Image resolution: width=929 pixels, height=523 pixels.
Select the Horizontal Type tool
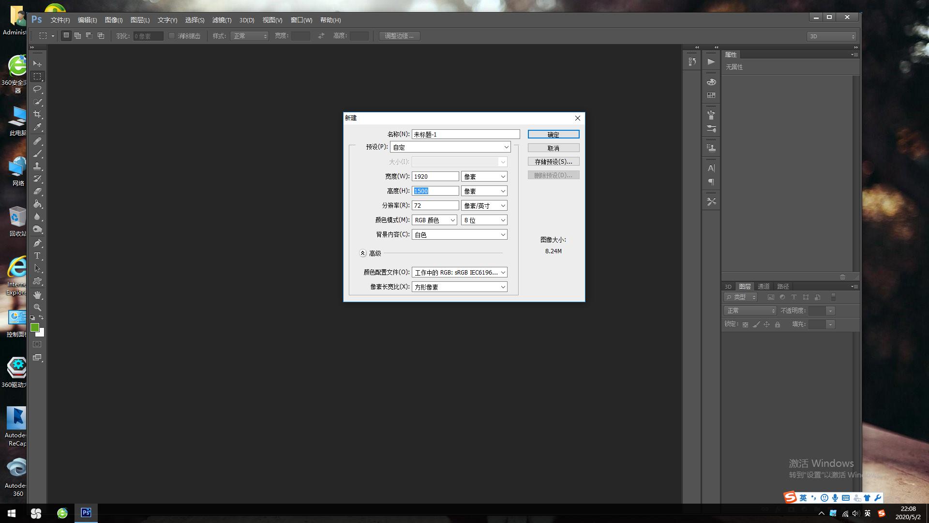tap(37, 256)
